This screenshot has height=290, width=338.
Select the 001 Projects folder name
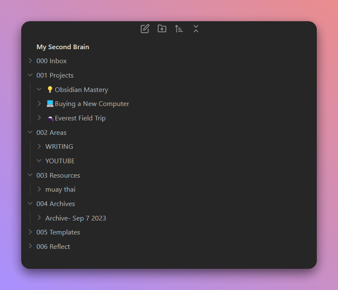coord(55,75)
